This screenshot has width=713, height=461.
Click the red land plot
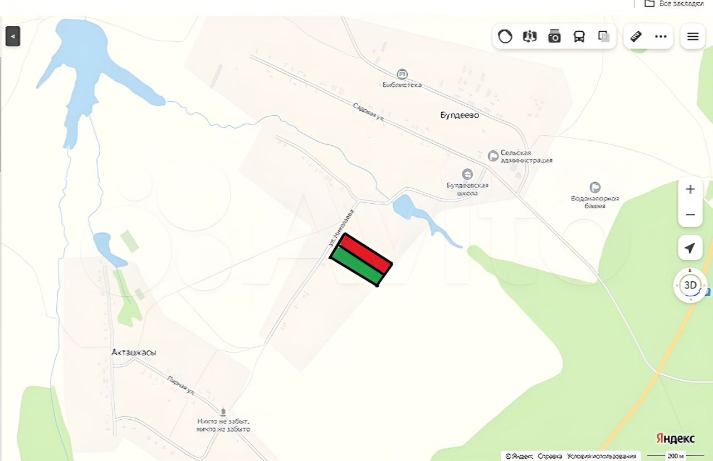pyautogui.click(x=367, y=253)
